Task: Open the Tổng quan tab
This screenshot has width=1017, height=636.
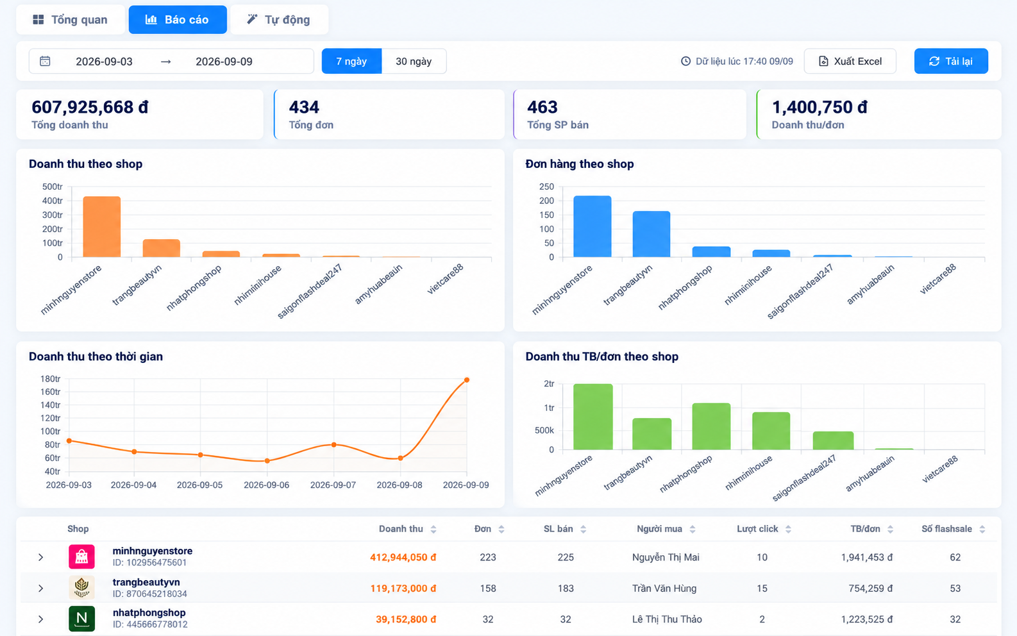Action: (x=71, y=20)
